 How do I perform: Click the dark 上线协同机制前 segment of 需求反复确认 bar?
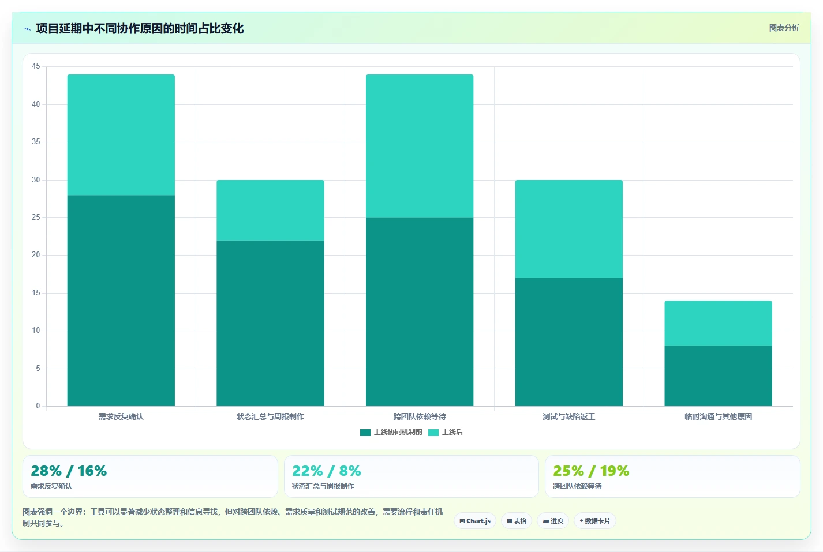pyautogui.click(x=121, y=301)
